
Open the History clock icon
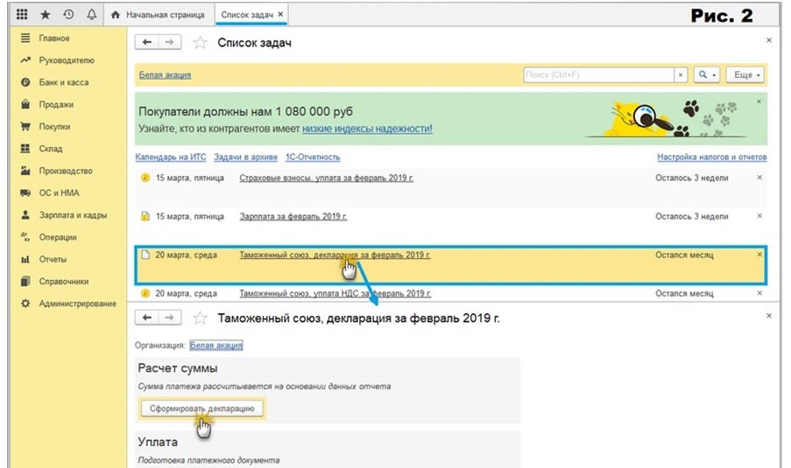pyautogui.click(x=68, y=16)
